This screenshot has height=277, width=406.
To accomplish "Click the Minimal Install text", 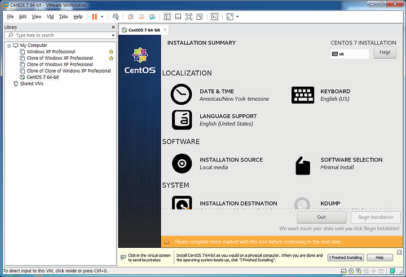I will [x=337, y=167].
